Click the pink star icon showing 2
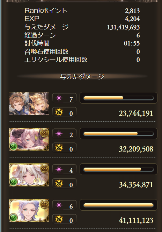The height and width of the screenshot is (232, 162). (x=59, y=134)
